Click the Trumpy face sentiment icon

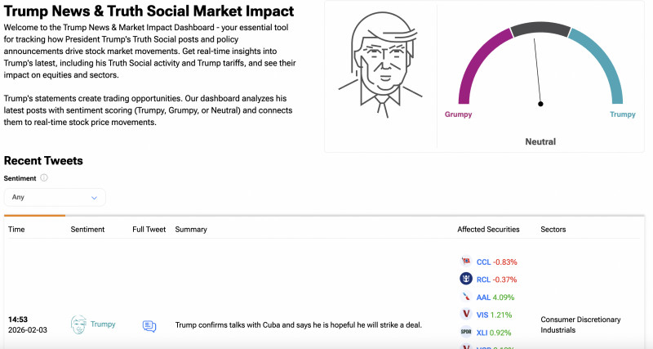tap(78, 324)
